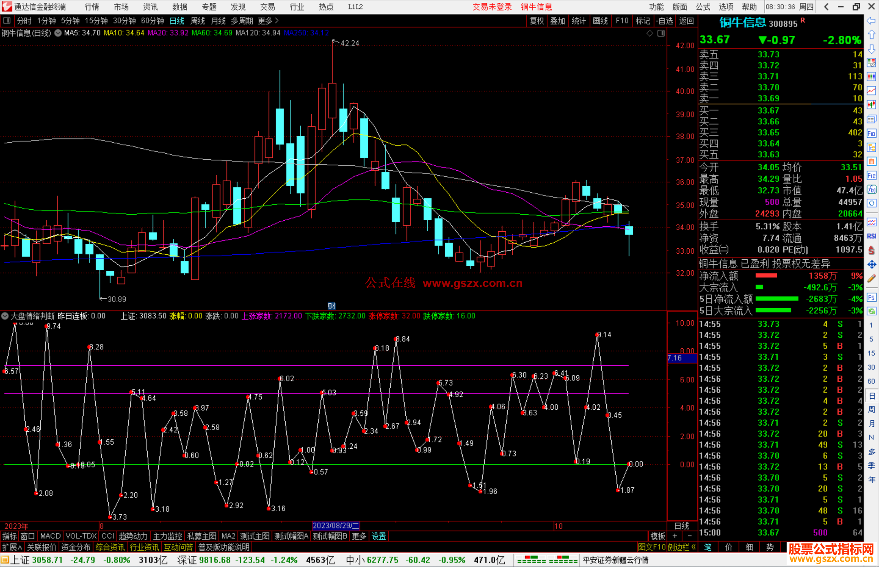
Task: Open the candlestick chart sidebar icon
Action: [871, 104]
